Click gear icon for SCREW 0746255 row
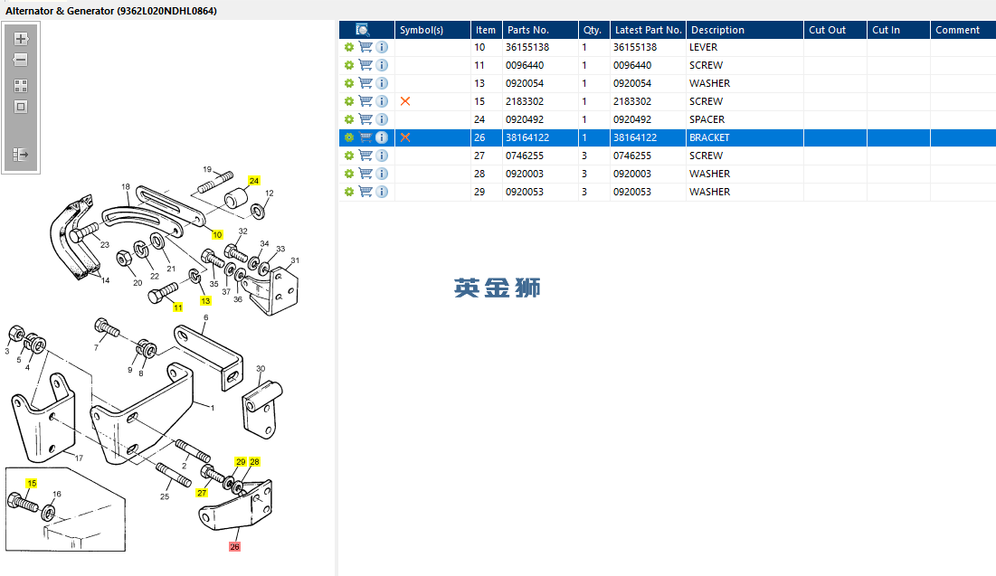Image resolution: width=996 pixels, height=576 pixels. point(348,156)
